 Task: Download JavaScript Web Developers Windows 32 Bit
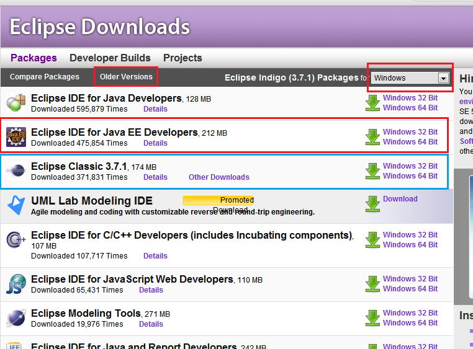(x=410, y=279)
